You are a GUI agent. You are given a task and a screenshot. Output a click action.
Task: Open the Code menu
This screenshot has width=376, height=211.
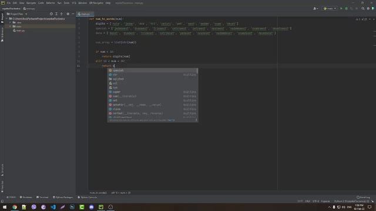[41, 3]
